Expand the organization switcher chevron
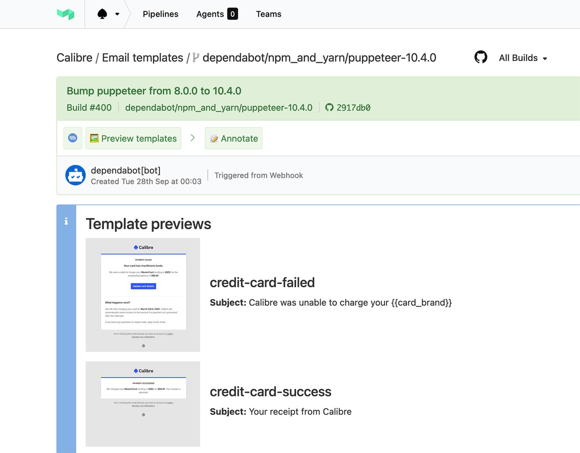 pos(117,14)
